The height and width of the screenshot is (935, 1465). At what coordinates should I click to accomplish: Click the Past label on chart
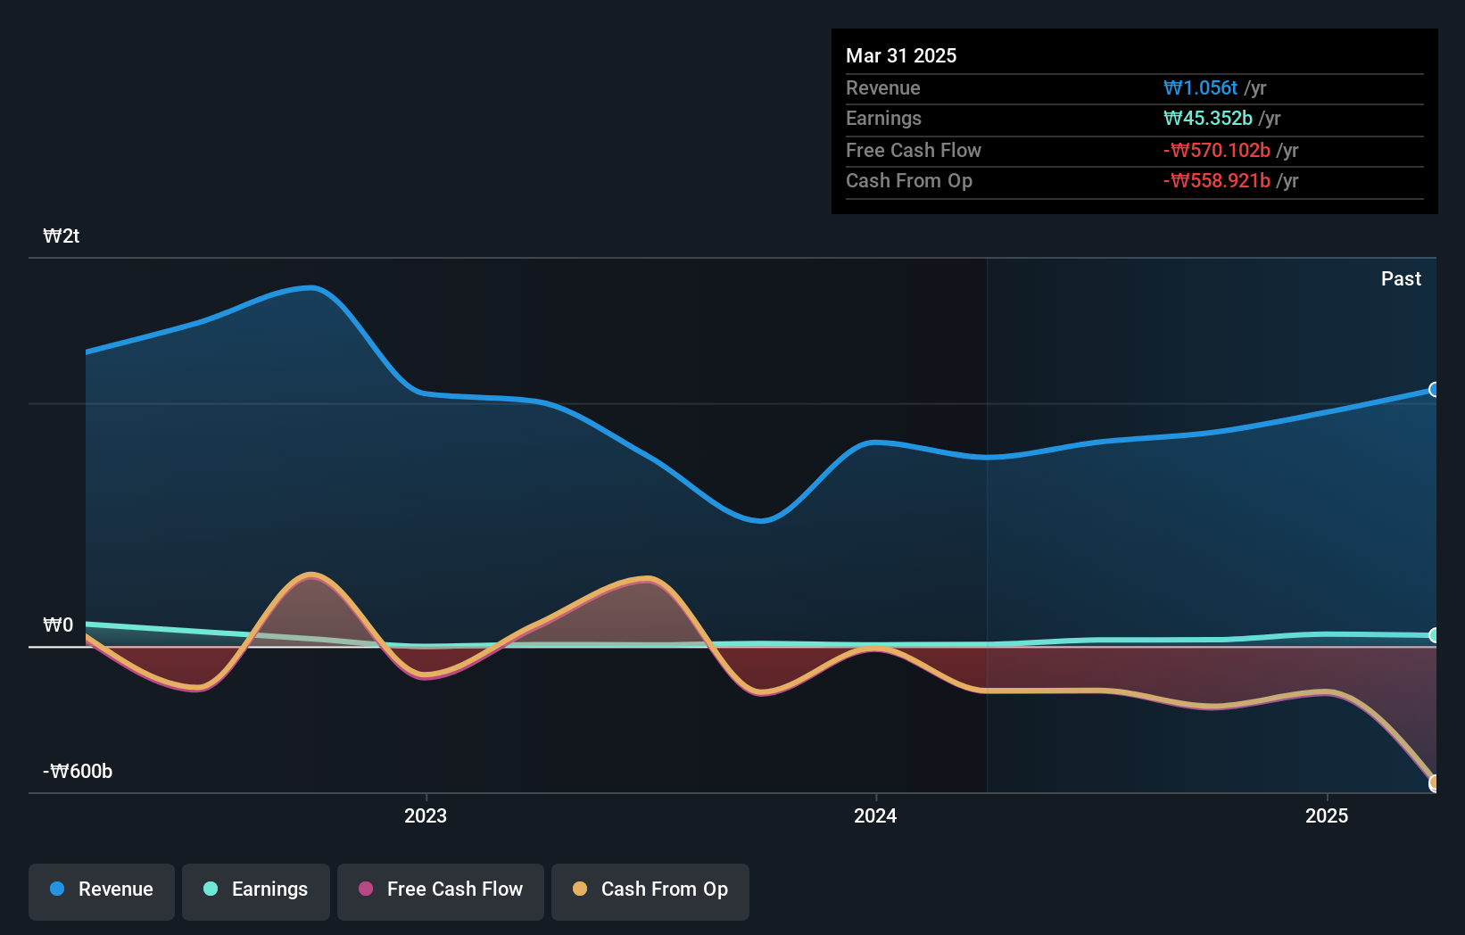tap(1401, 278)
